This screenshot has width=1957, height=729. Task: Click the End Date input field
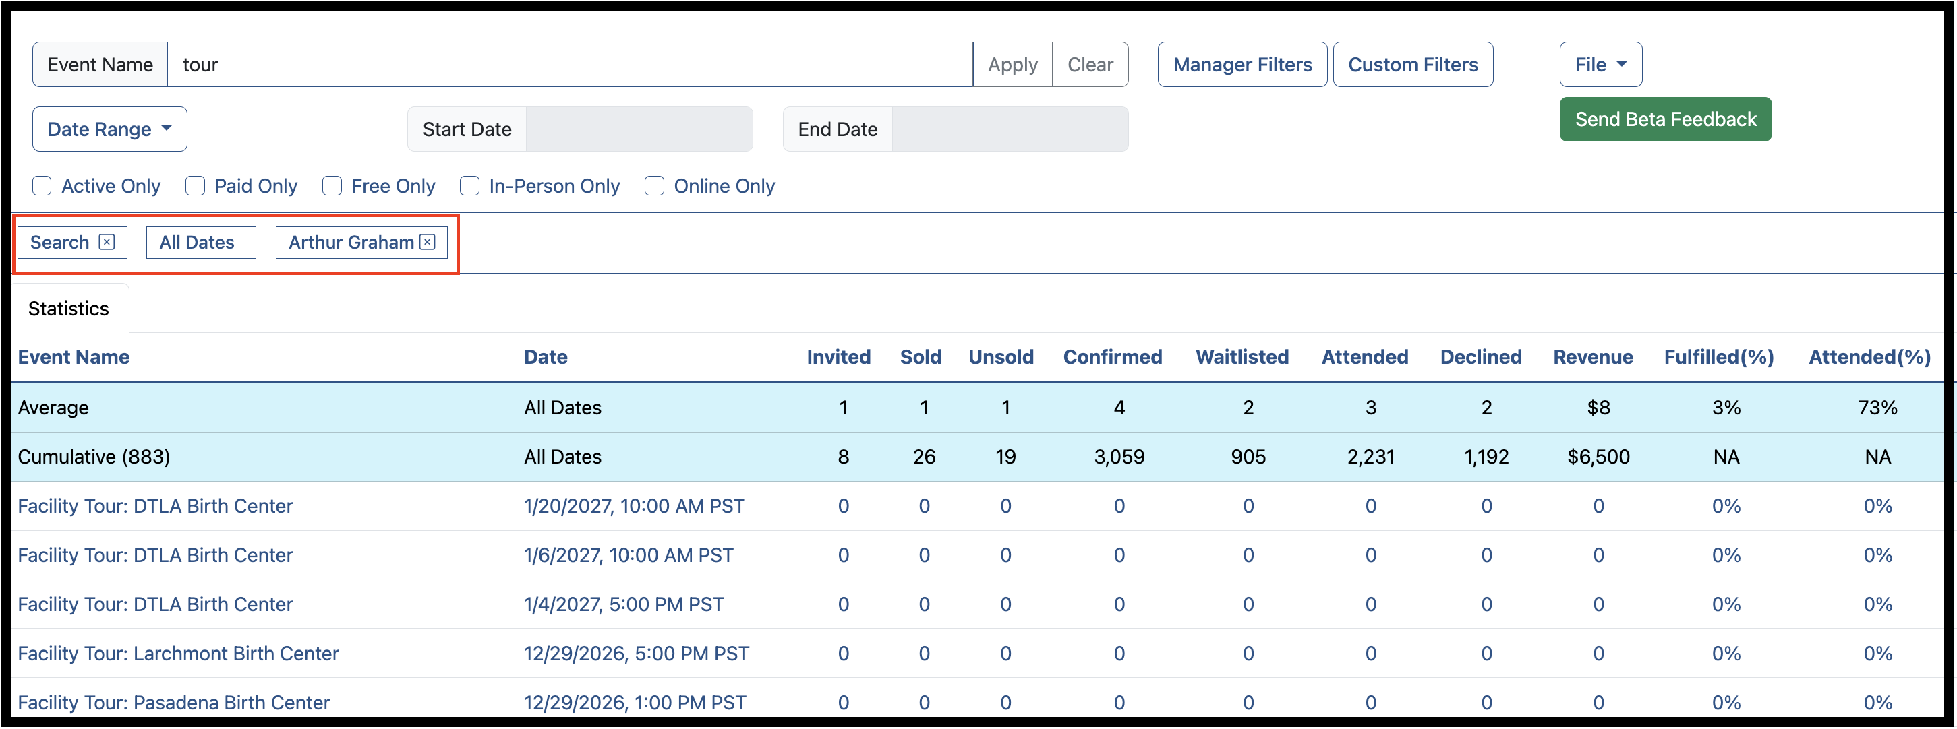[1010, 129]
